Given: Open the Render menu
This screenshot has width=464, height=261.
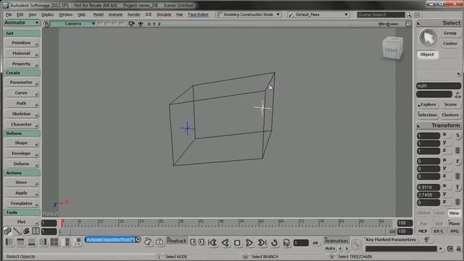Looking at the screenshot, I should tap(133, 14).
